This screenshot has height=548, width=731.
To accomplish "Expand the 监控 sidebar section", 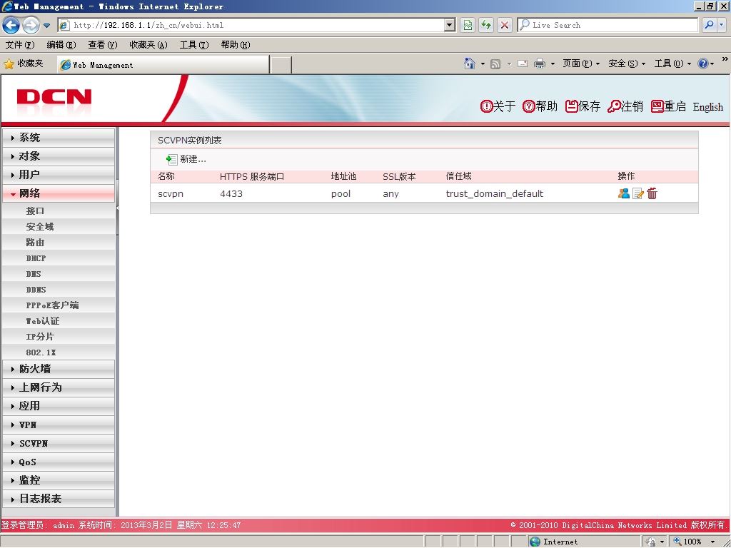I will pos(59,480).
